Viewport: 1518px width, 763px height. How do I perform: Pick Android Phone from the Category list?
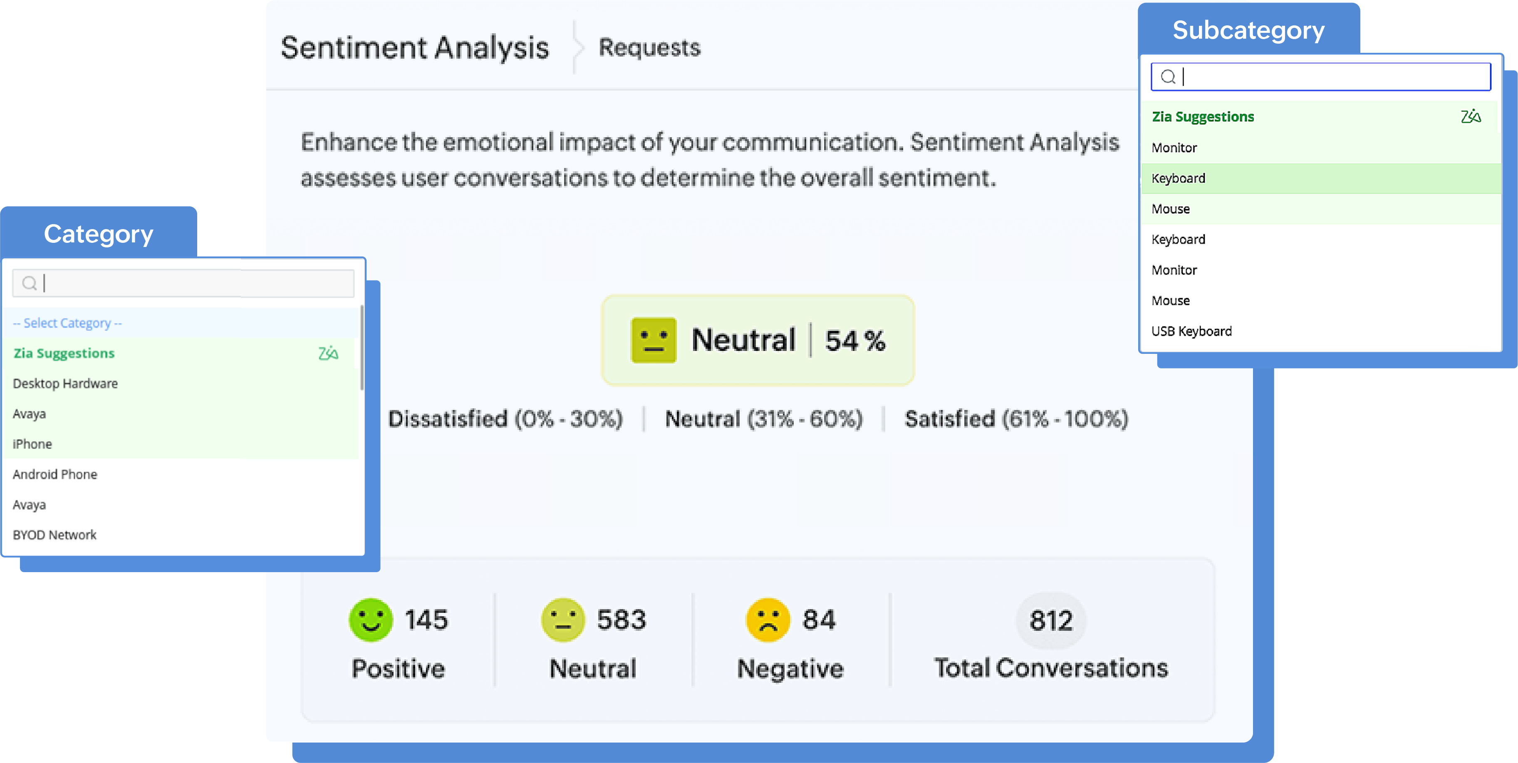pos(55,474)
